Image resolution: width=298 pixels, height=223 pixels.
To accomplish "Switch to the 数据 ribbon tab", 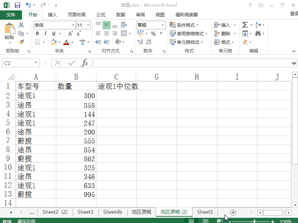I will pyautogui.click(x=121, y=15).
